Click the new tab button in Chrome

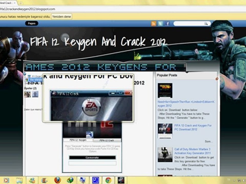pos(20,3)
